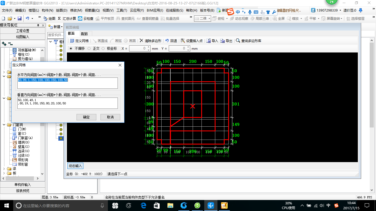The width and height of the screenshot is (376, 211).
Task: Click the Sogou soft keyboard icon
Action: [x=256, y=12]
